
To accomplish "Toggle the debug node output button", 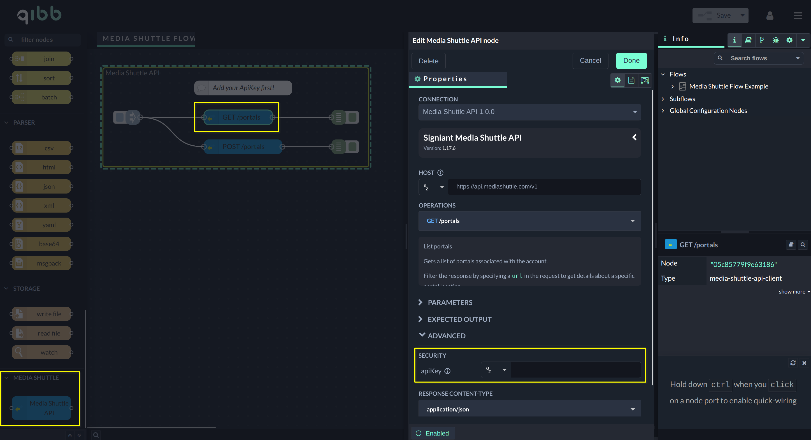I will (353, 117).
